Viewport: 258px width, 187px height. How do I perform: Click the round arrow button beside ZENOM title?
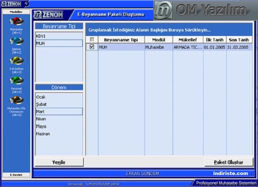click(x=26, y=4)
